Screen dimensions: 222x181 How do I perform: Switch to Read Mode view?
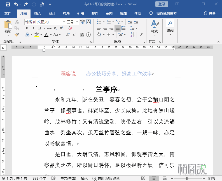(143, 178)
